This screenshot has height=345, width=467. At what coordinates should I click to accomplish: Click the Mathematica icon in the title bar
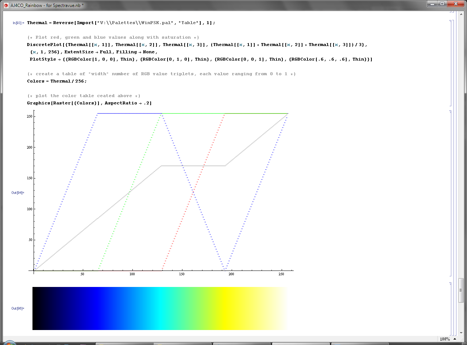[6, 5]
